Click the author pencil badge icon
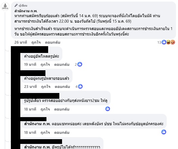 (16, 5)
